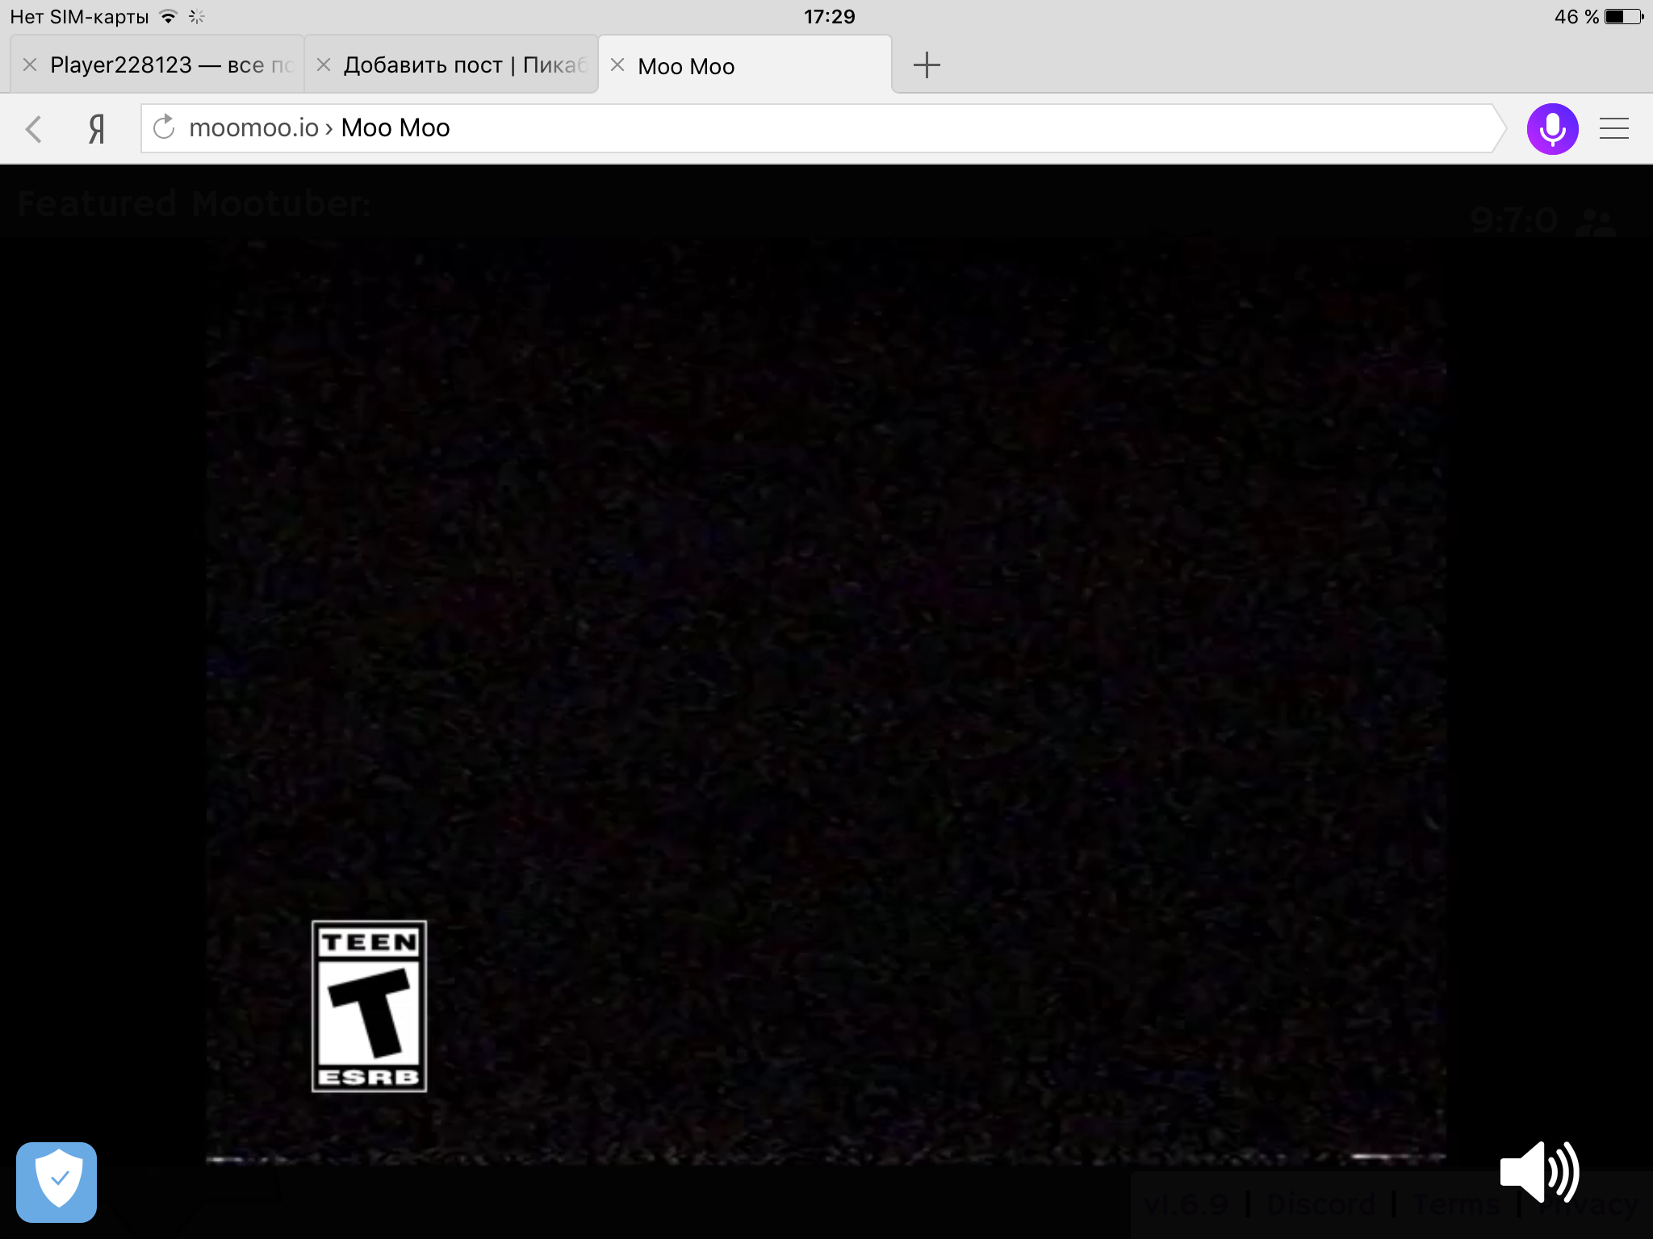Tap the battery status indicator
The width and height of the screenshot is (1653, 1239).
[x=1624, y=17]
